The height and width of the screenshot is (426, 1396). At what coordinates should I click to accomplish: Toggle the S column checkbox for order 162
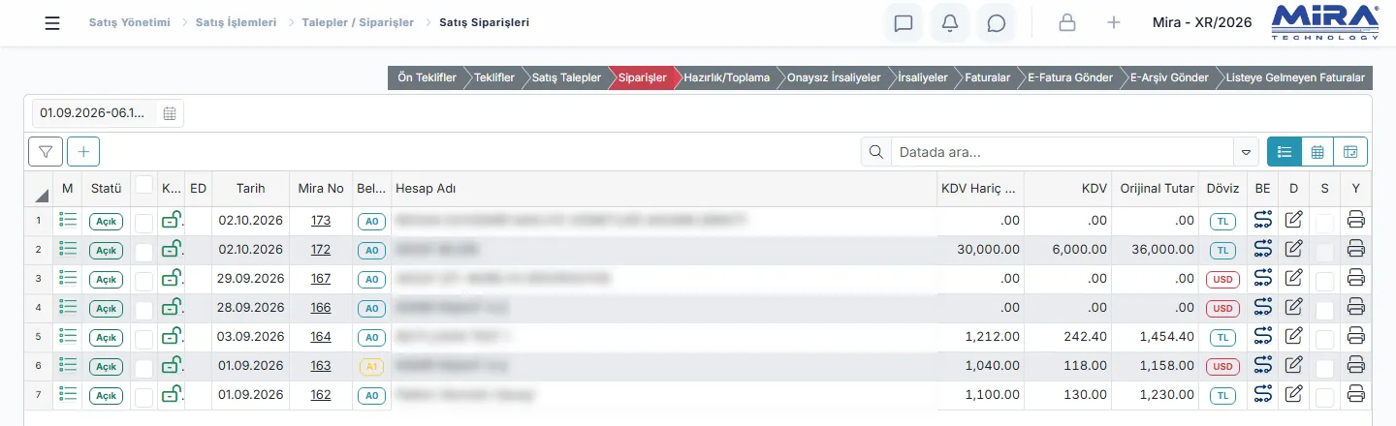point(1324,398)
